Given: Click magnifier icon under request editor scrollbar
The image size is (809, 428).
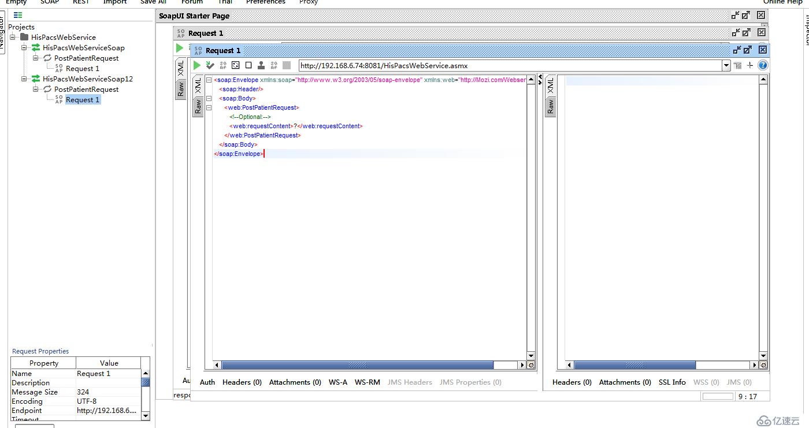Looking at the screenshot, I should (531, 365).
